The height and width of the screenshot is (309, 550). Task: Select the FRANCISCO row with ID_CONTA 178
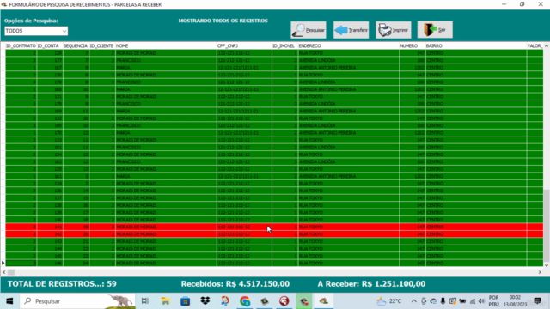click(274, 82)
